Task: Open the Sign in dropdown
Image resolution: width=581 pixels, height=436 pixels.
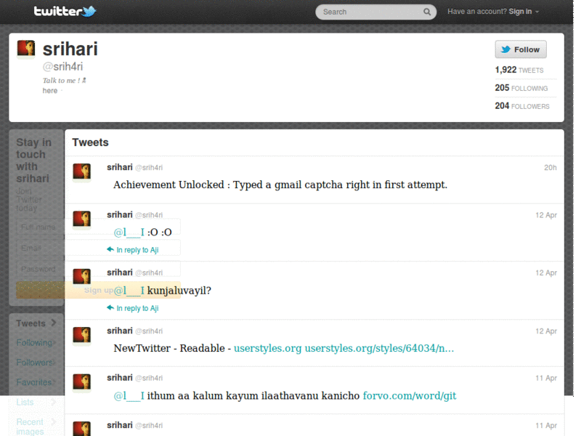Action: (x=523, y=12)
